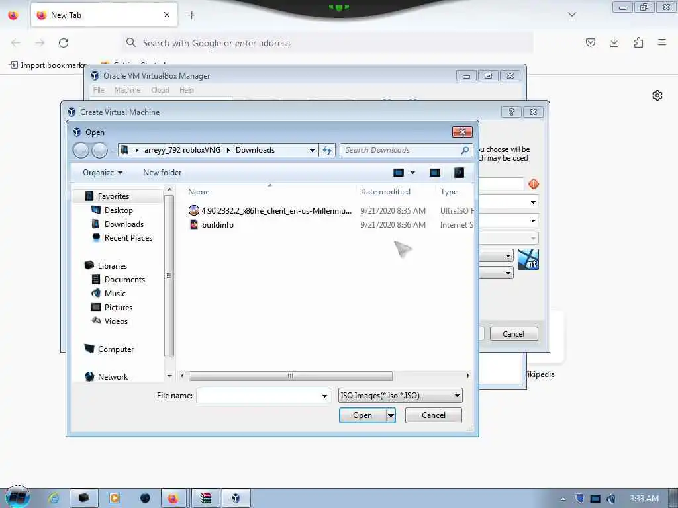The image size is (678, 508).
Task: Select Desktop under Favorites
Action: [x=119, y=210]
